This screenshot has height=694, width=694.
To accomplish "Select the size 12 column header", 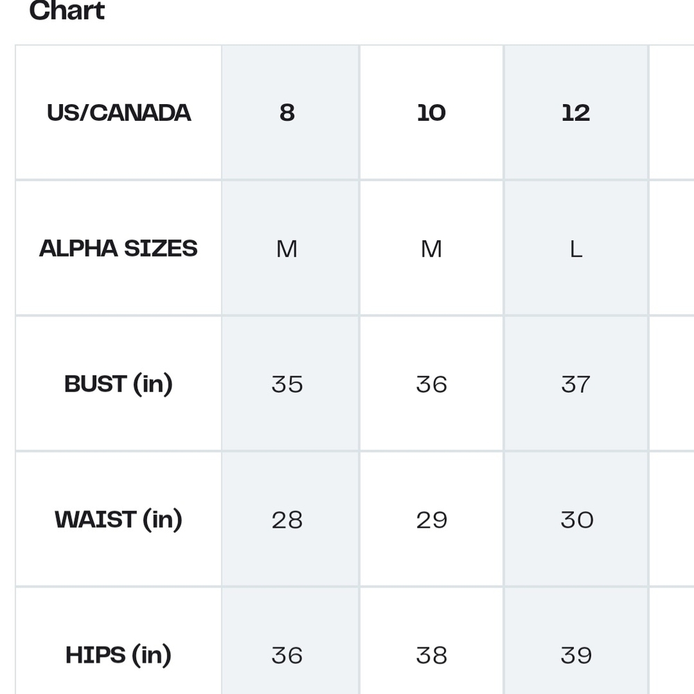I will coord(576,112).
